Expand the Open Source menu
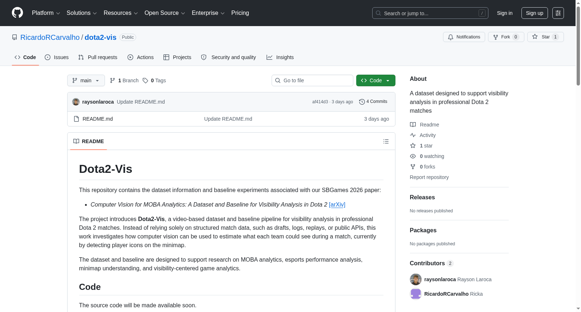581x312 pixels. (x=165, y=13)
